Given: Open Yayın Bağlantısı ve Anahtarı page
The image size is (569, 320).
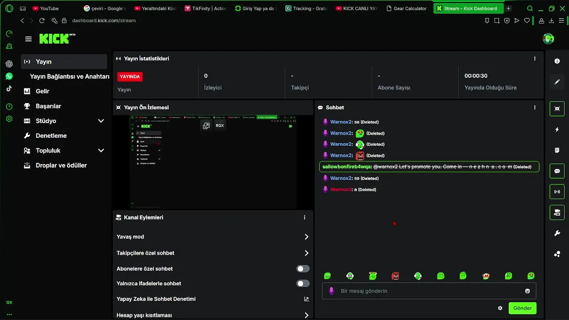Looking at the screenshot, I should [69, 76].
